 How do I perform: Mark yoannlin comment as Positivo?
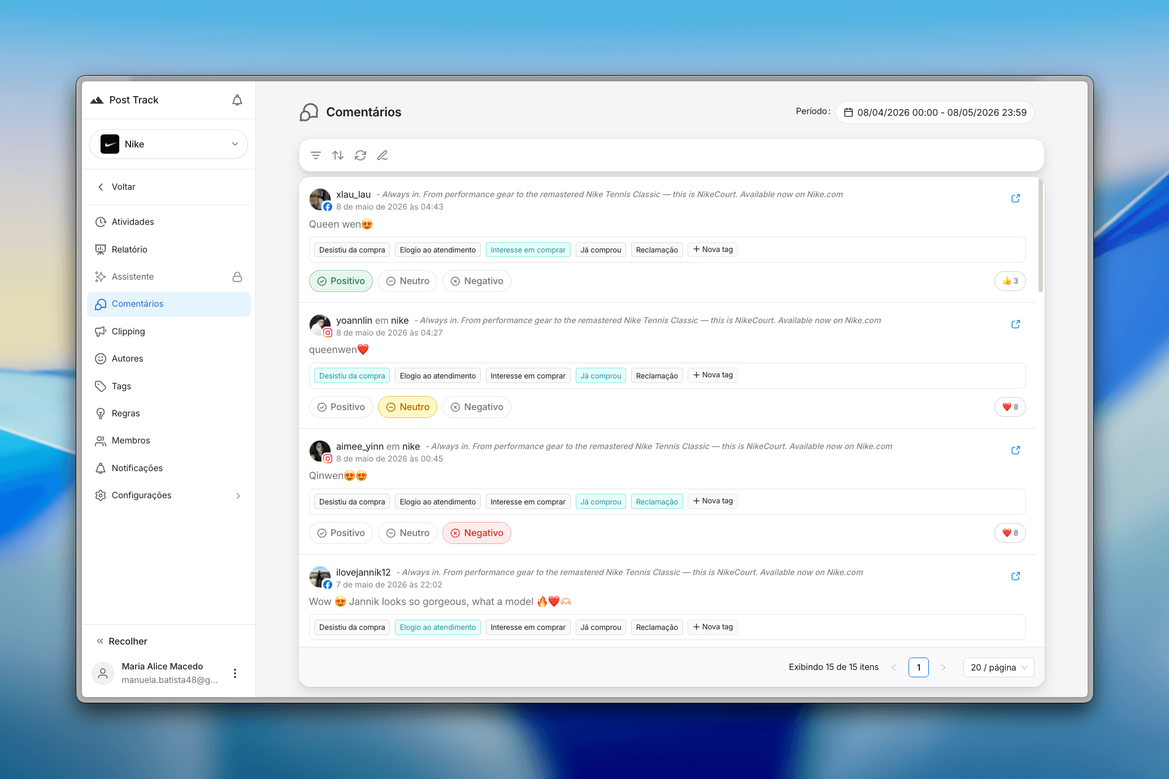coord(341,407)
